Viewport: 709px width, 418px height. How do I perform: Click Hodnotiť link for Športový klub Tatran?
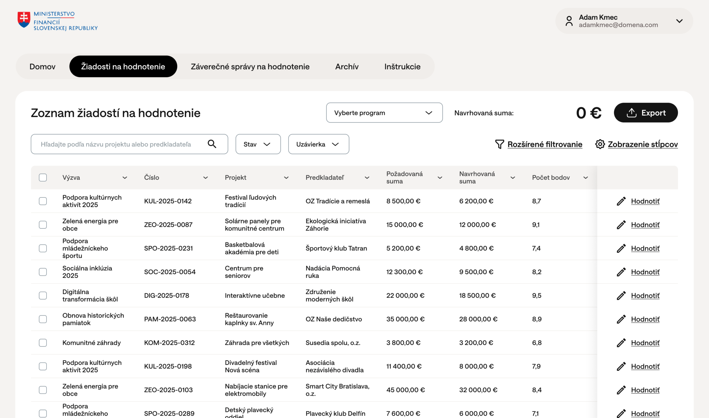point(645,248)
